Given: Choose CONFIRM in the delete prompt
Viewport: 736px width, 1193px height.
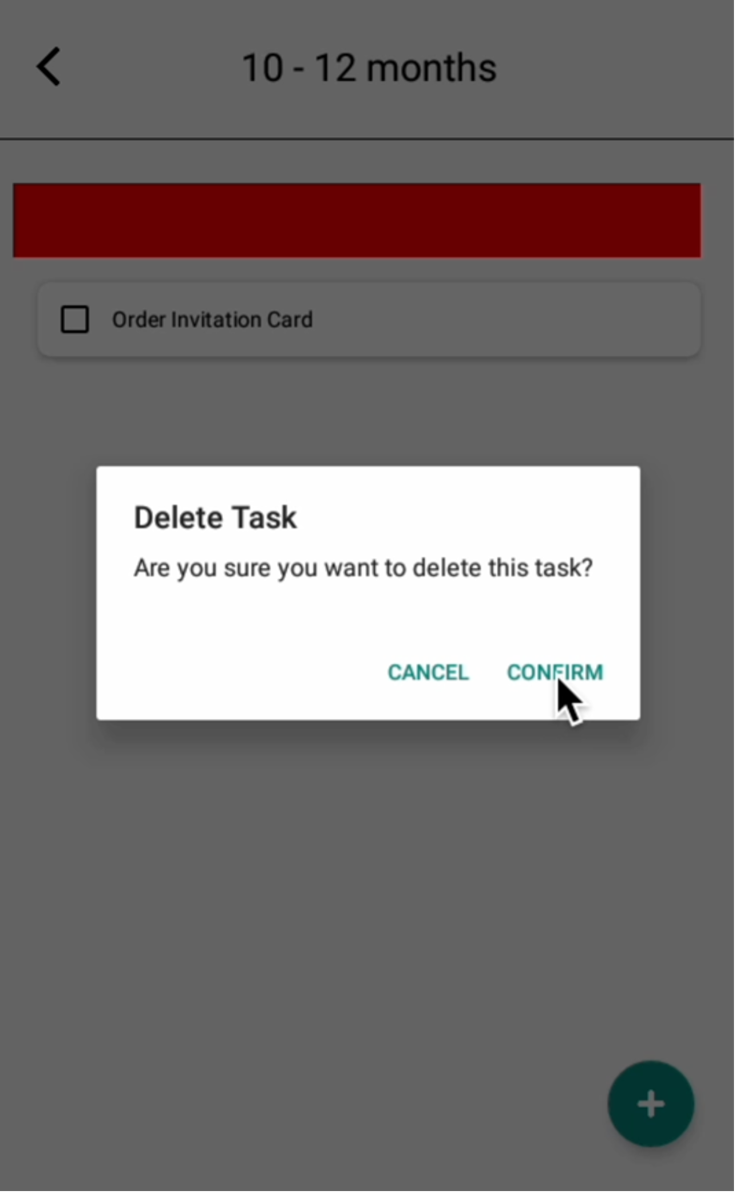Looking at the screenshot, I should 555,672.
